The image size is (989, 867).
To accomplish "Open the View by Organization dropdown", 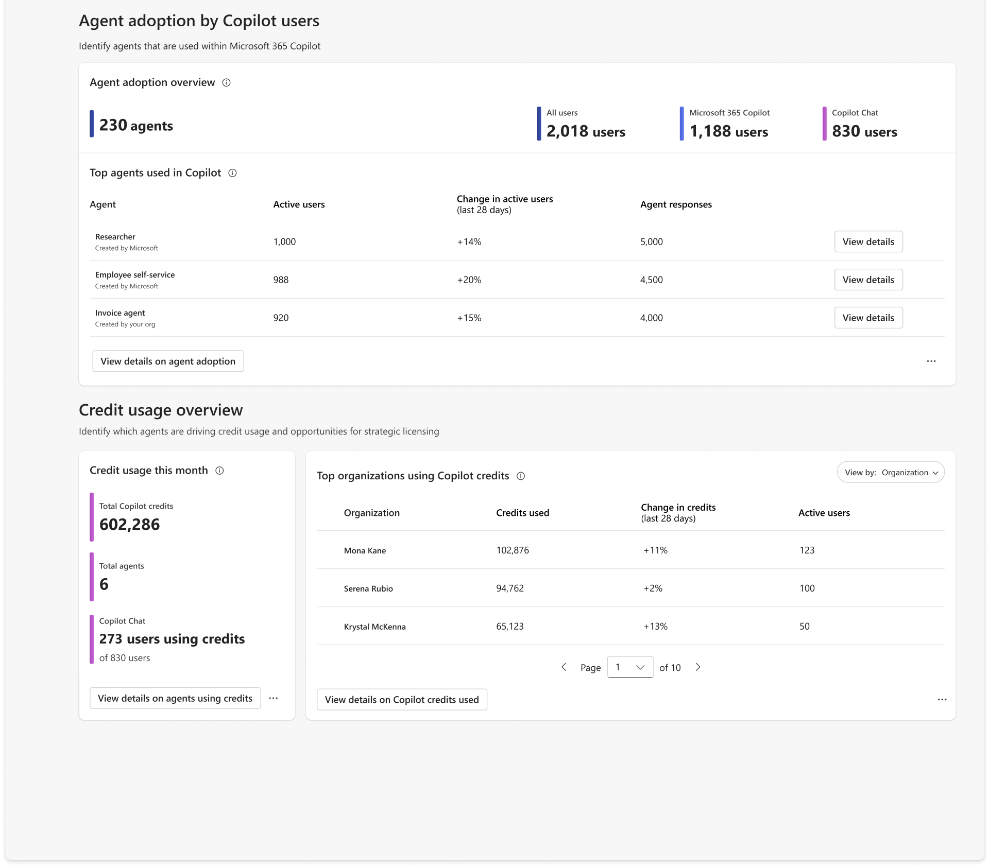I will pyautogui.click(x=890, y=473).
